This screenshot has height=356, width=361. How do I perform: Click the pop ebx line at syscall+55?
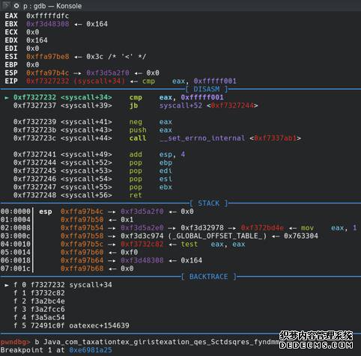coord(93,187)
